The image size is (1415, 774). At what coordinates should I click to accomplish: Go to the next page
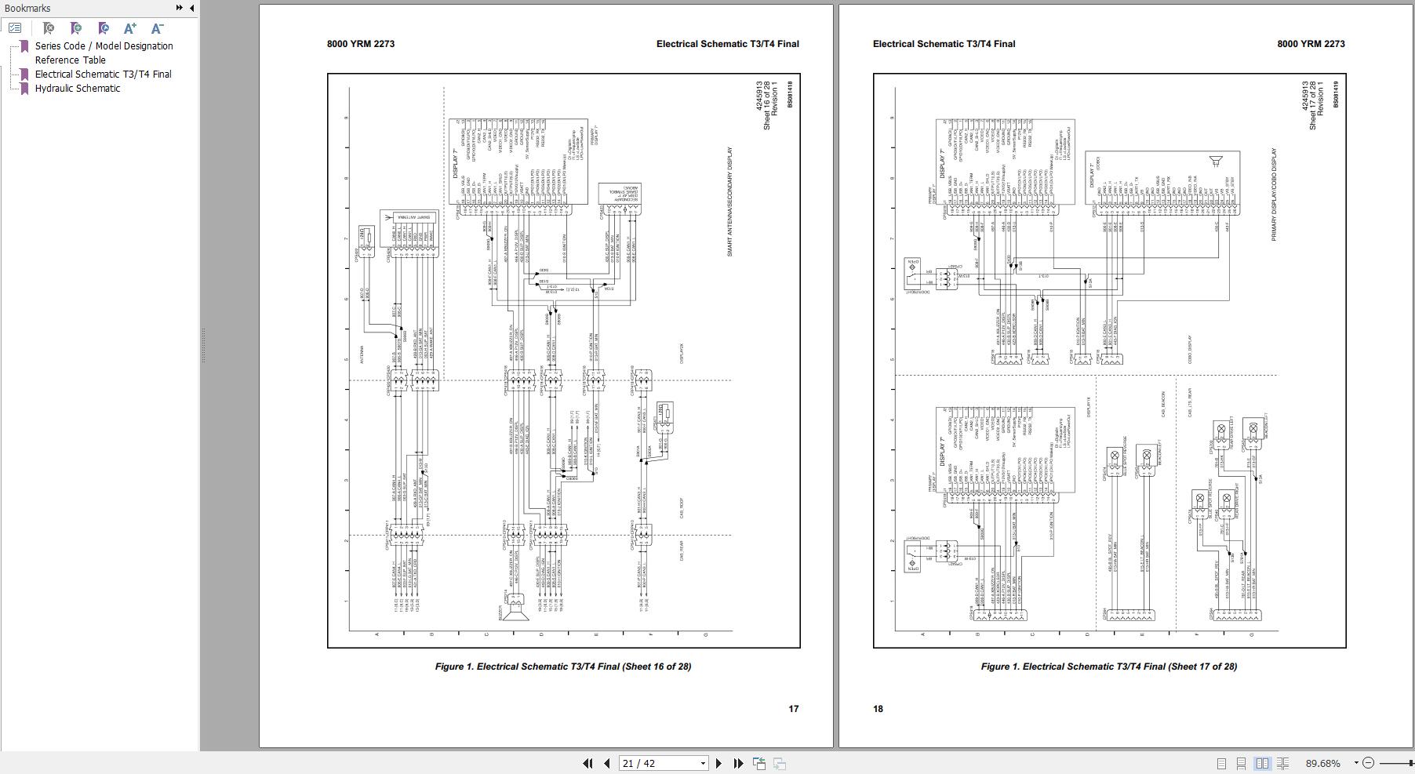[x=718, y=763]
